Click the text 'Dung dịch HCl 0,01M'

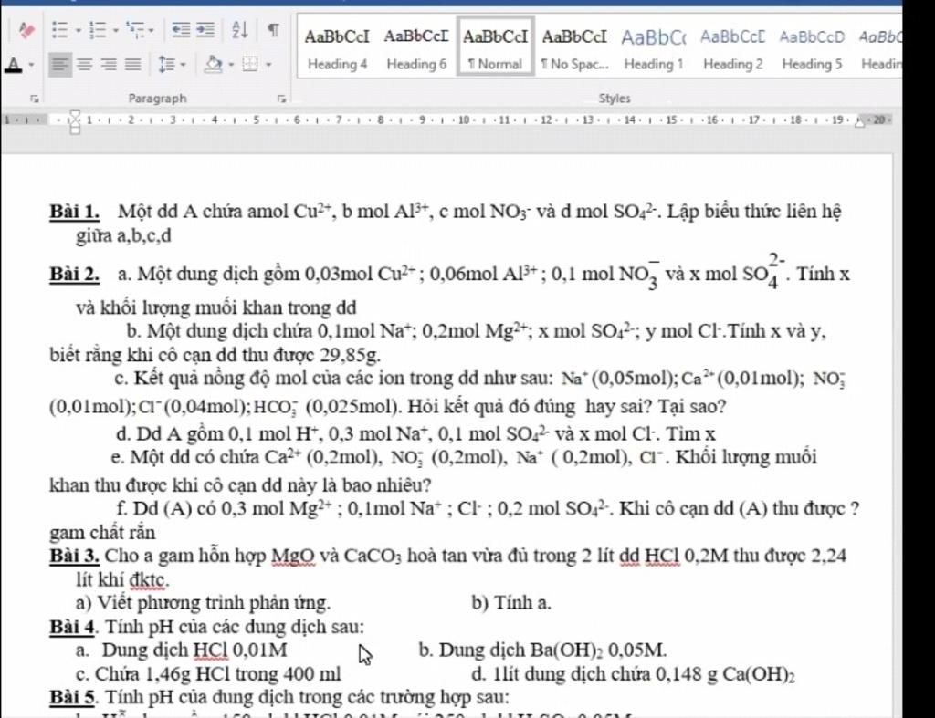click(194, 650)
